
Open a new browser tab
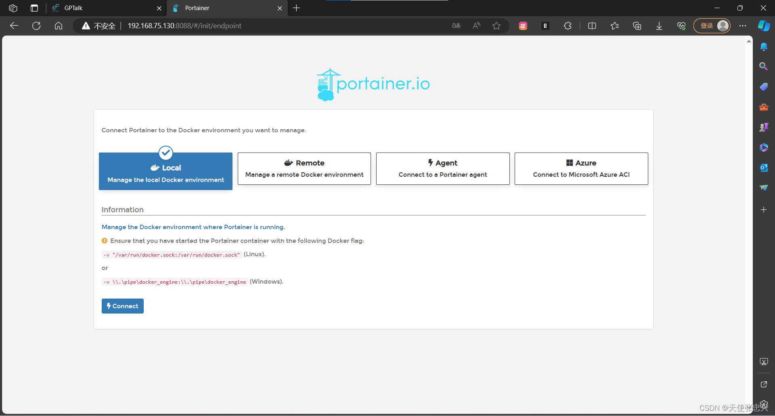point(296,8)
